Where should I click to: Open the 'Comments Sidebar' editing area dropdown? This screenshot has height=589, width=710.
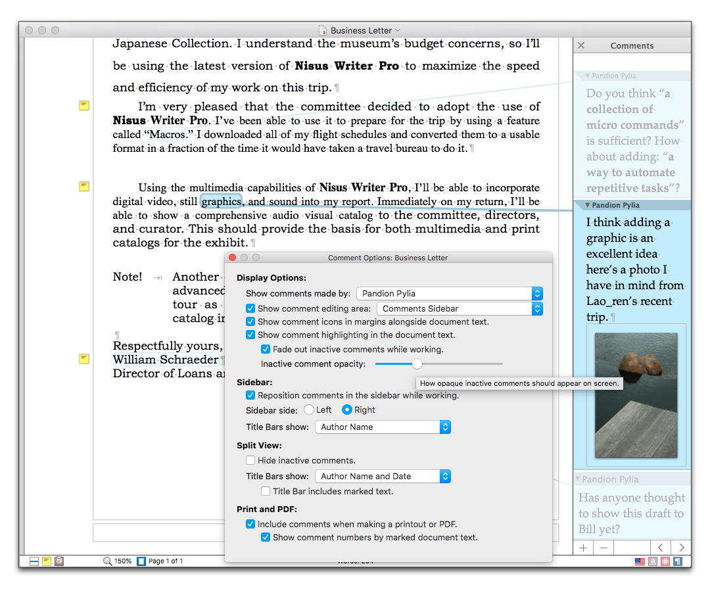coord(460,308)
